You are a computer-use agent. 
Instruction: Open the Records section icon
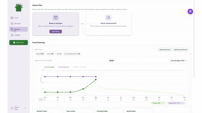(12, 24)
